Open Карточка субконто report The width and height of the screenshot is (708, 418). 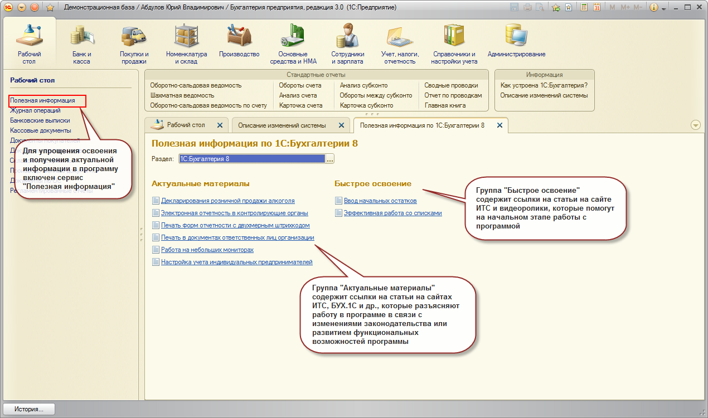pos(366,105)
